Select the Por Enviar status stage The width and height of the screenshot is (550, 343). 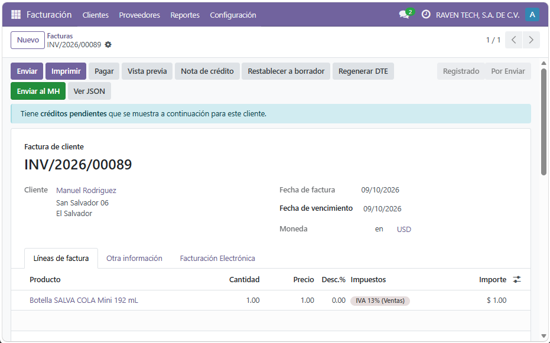508,71
